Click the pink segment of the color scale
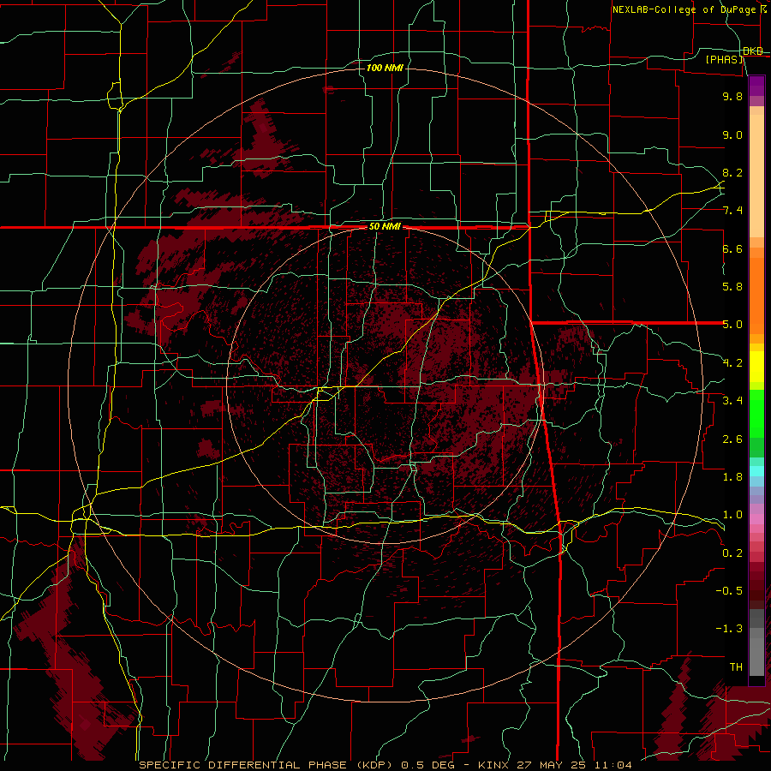The image size is (771, 771). coord(756,519)
